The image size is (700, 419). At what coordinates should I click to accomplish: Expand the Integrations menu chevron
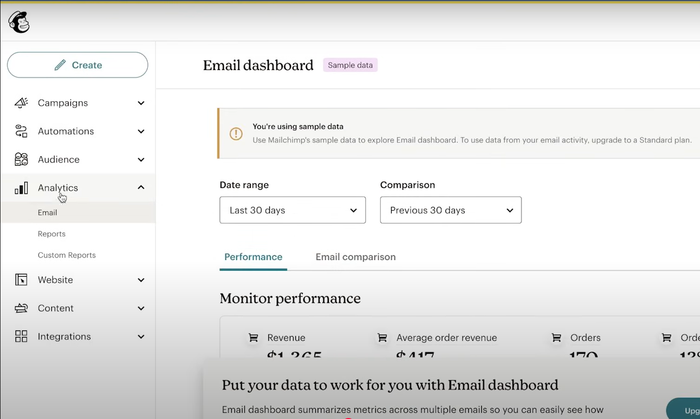pos(141,337)
